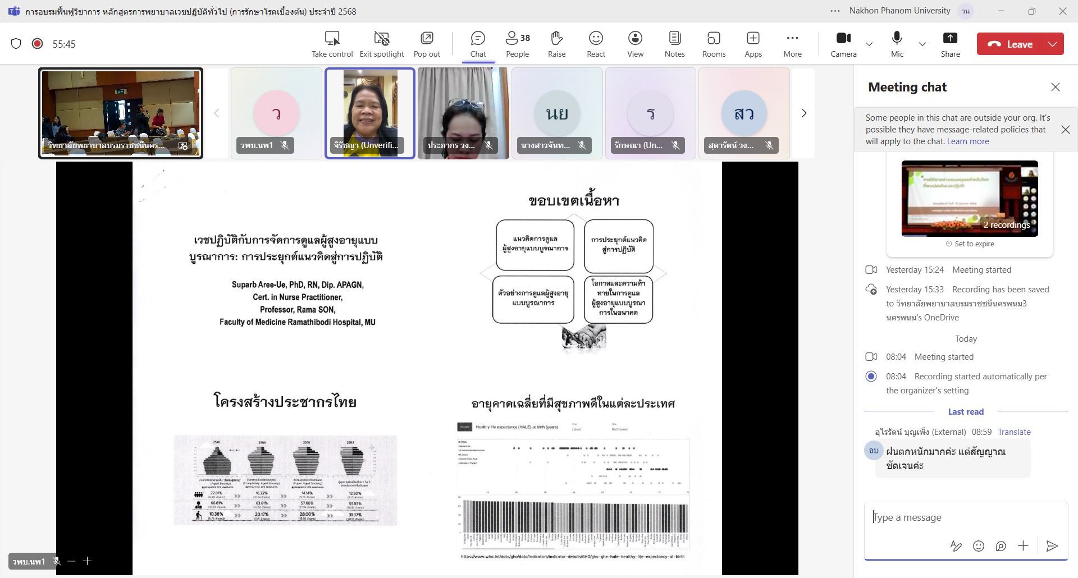Open the Learn more link
Image resolution: width=1078 pixels, height=578 pixels.
pos(968,141)
